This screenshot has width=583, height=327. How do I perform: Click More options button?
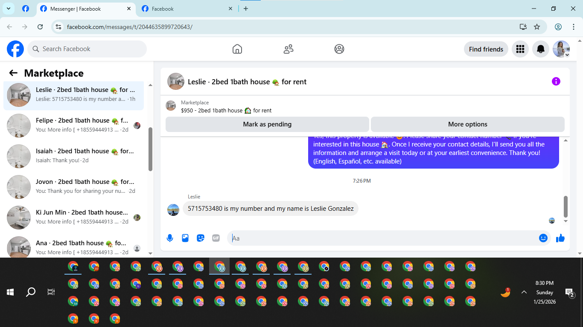(468, 124)
